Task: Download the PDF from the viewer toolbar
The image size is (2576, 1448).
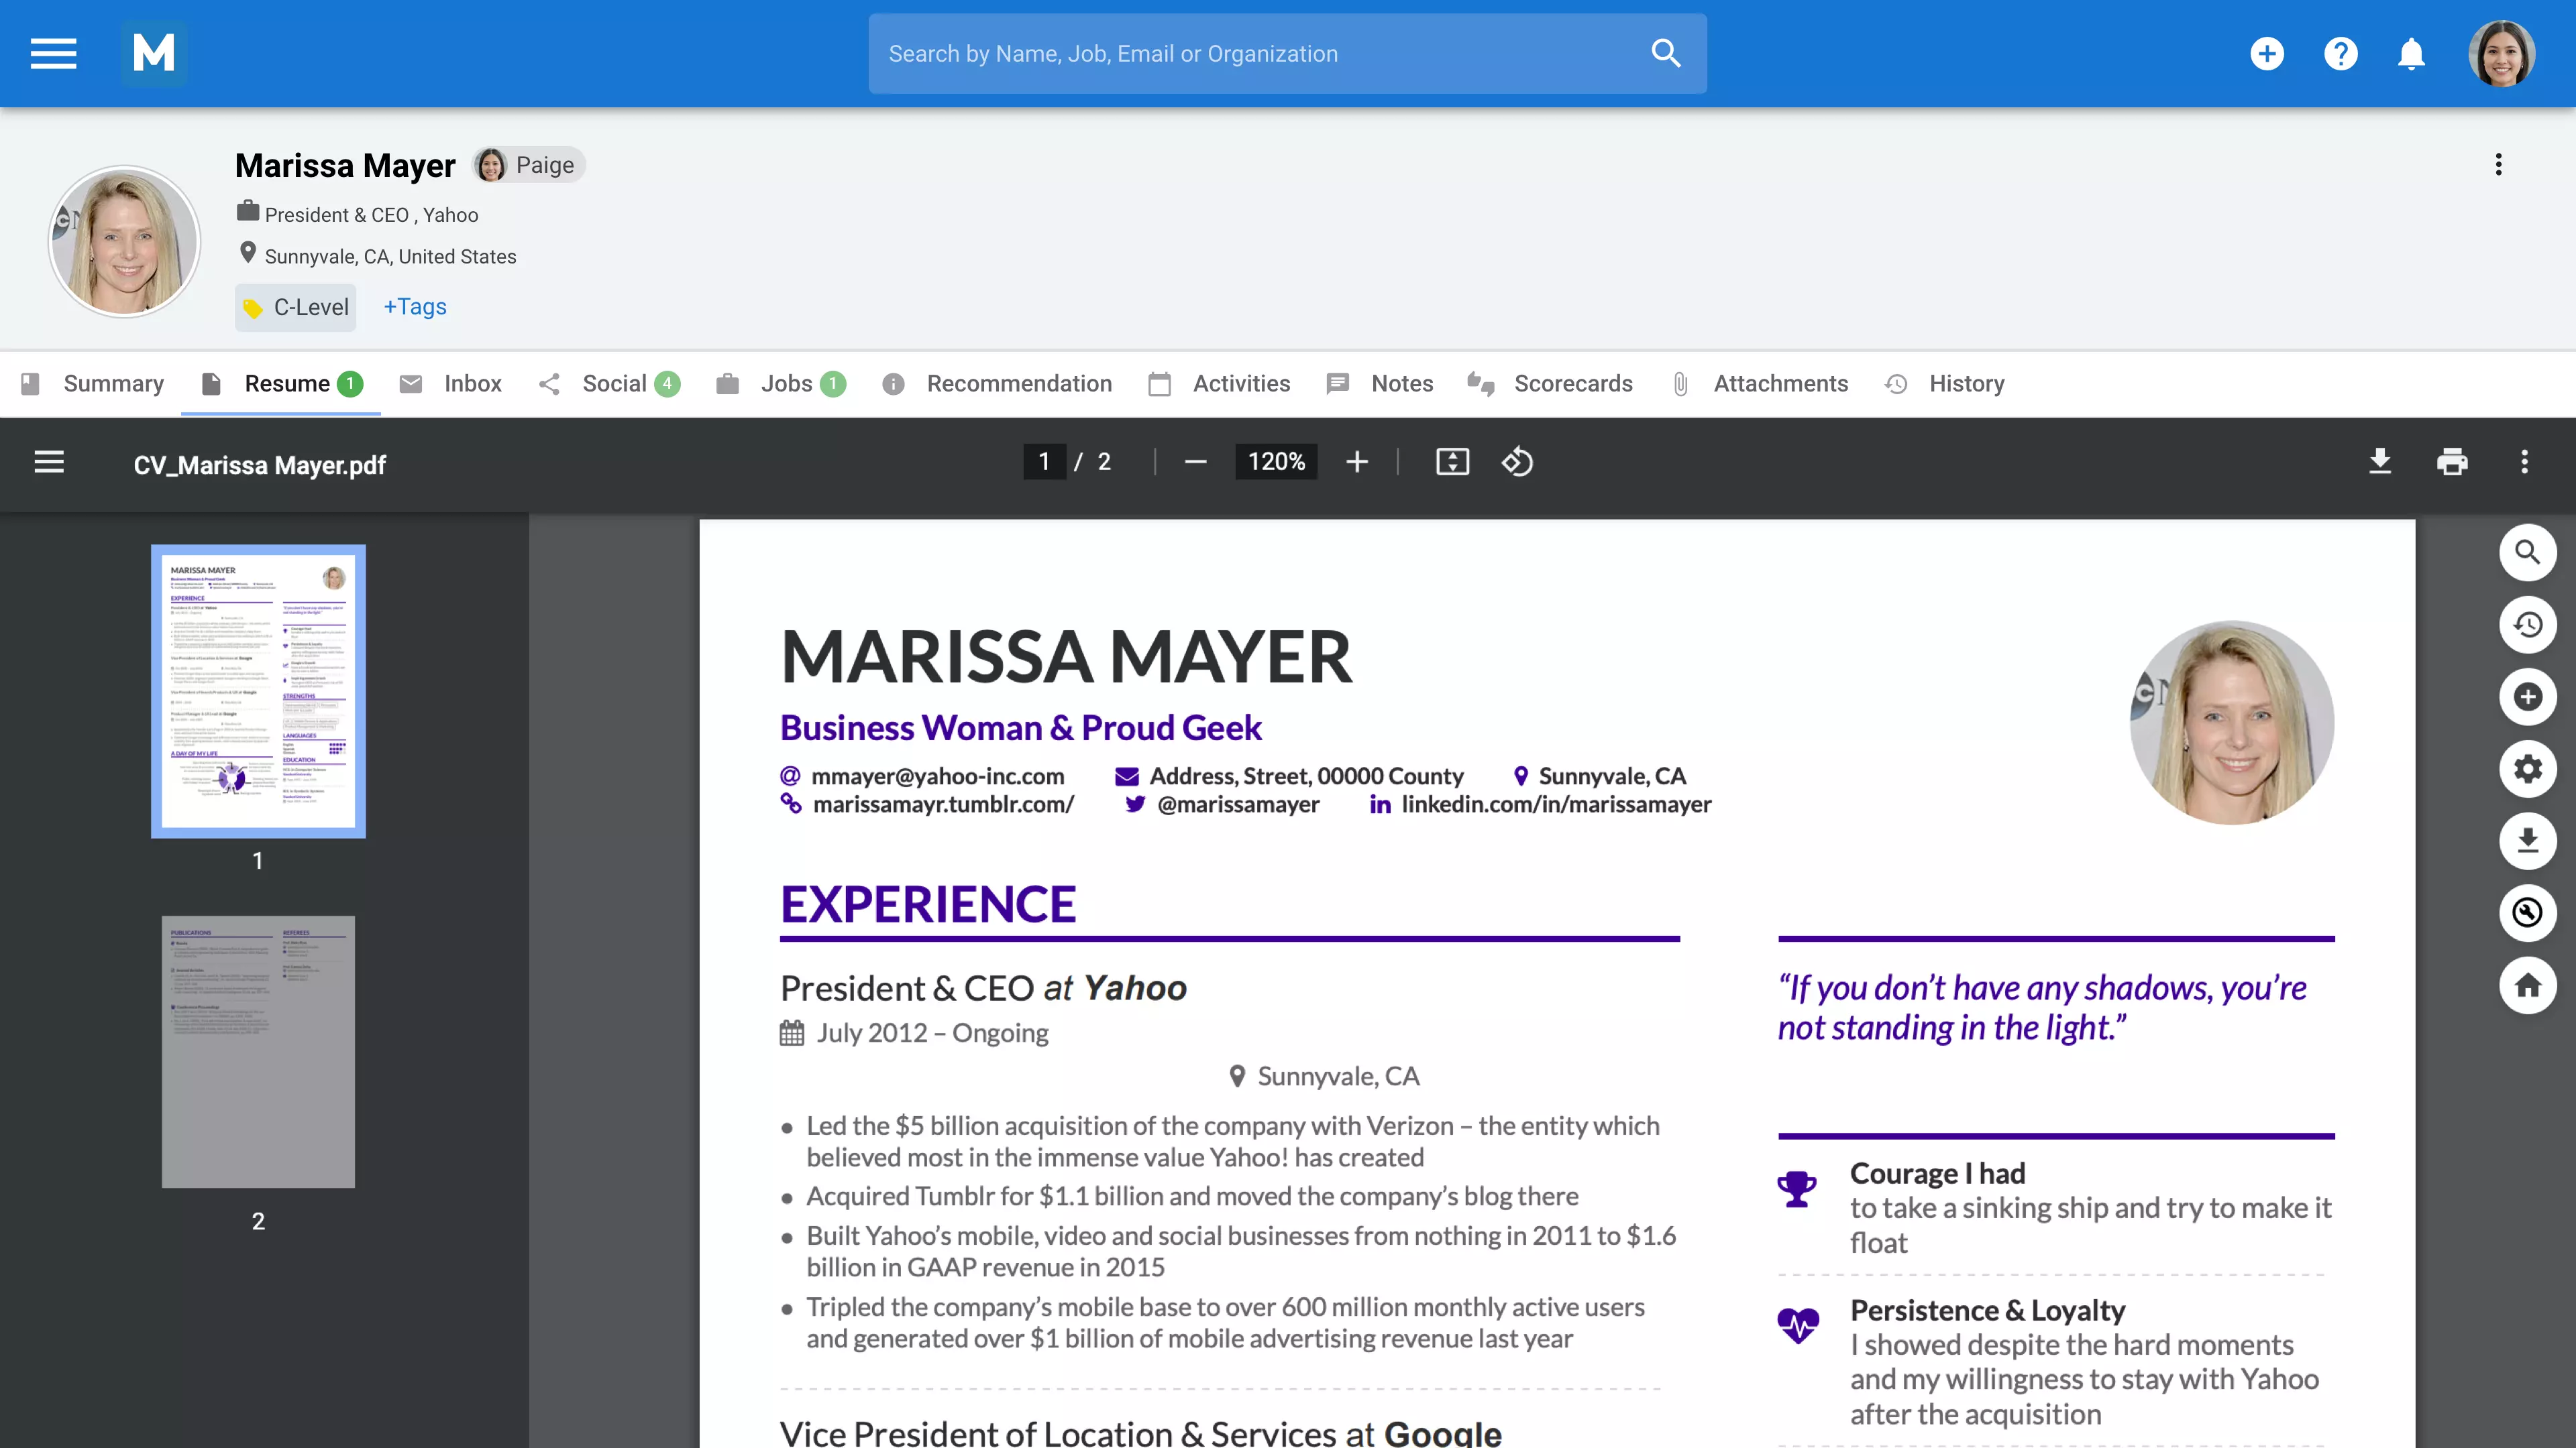Action: tap(2380, 462)
